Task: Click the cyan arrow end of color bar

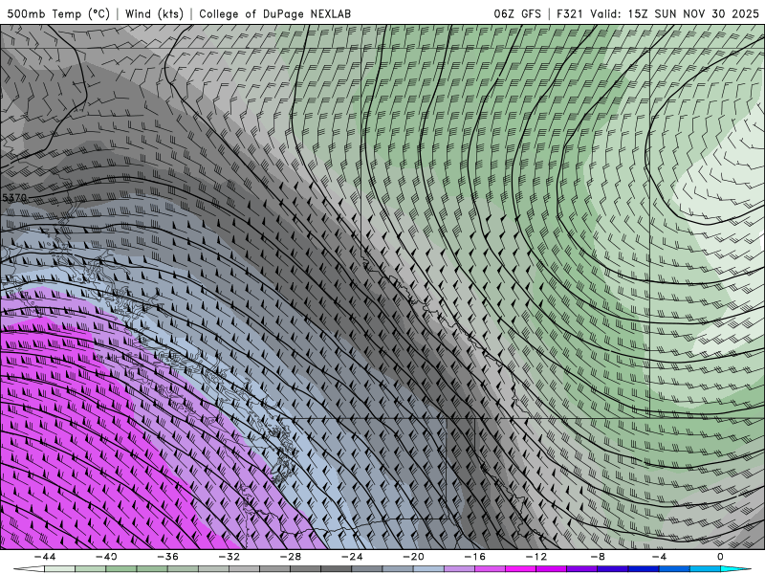Action: pos(735,569)
